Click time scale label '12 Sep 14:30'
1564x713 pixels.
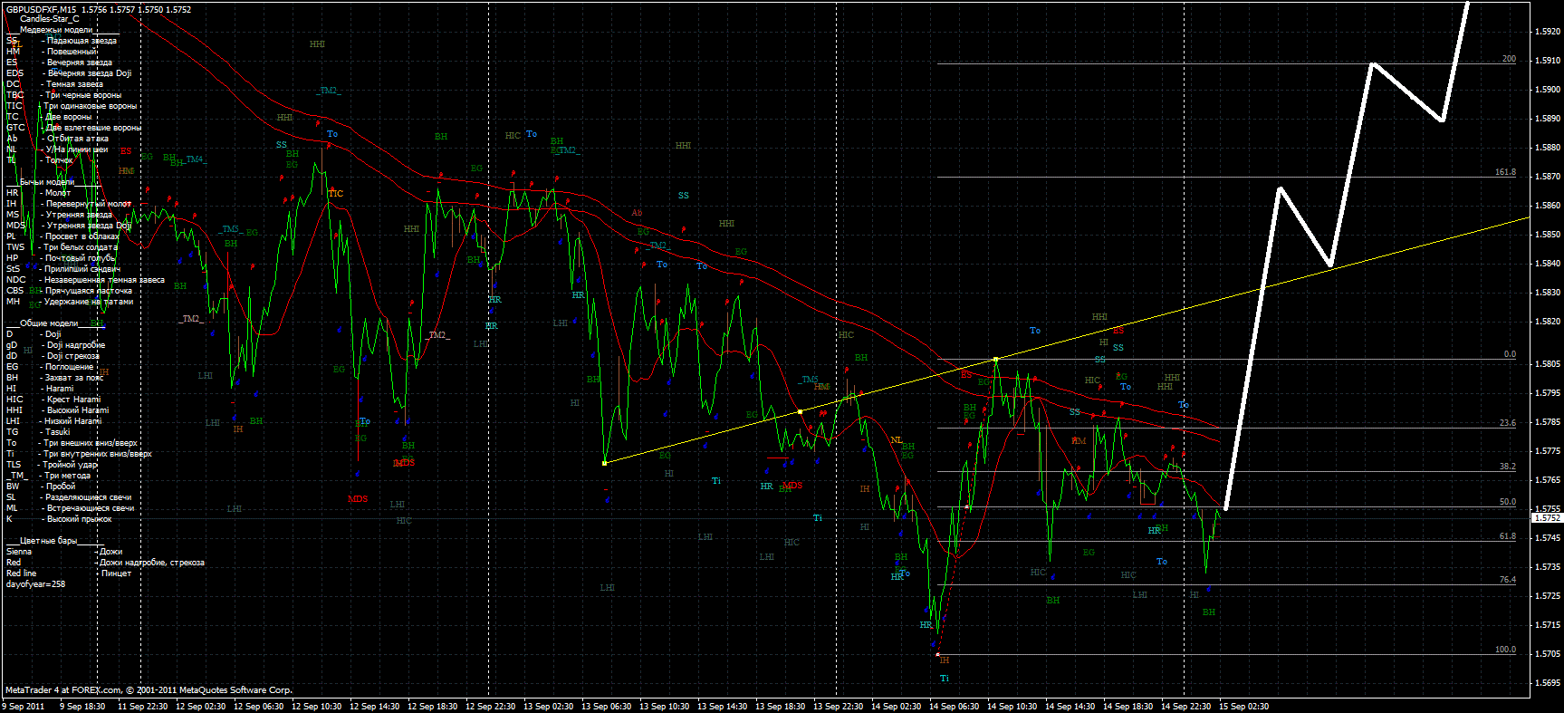click(x=374, y=707)
